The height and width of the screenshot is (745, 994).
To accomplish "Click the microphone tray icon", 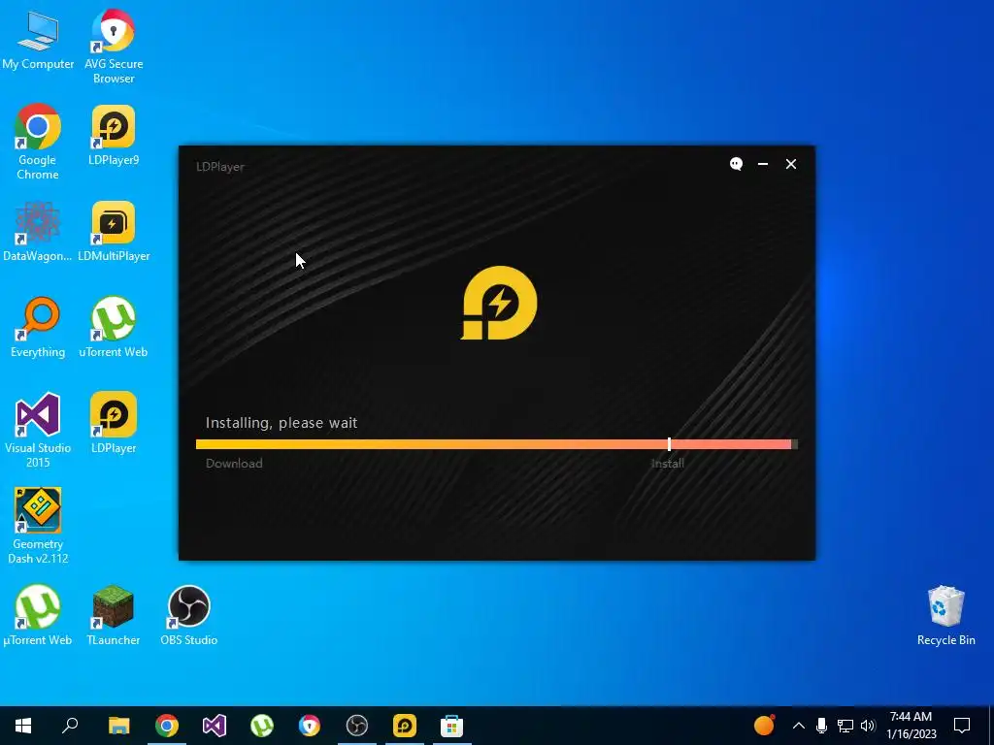I will tap(821, 726).
